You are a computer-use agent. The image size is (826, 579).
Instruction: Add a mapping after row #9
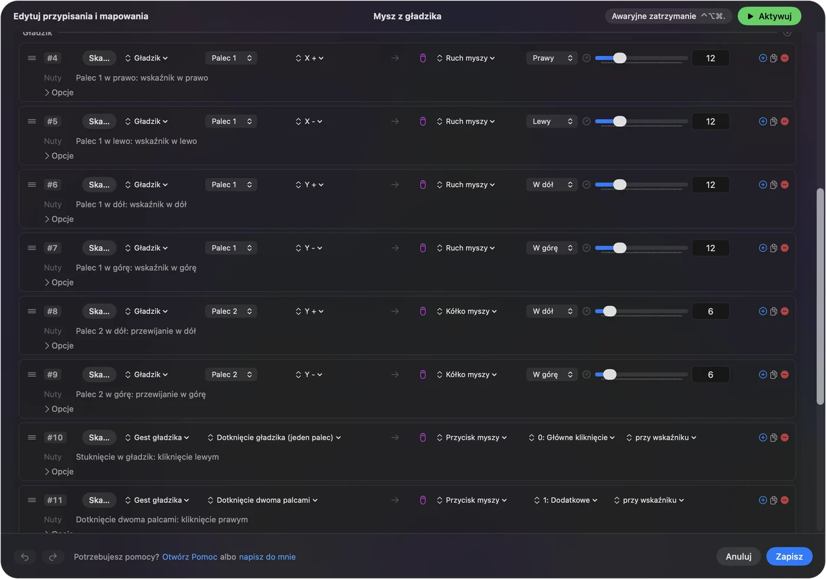tap(763, 374)
